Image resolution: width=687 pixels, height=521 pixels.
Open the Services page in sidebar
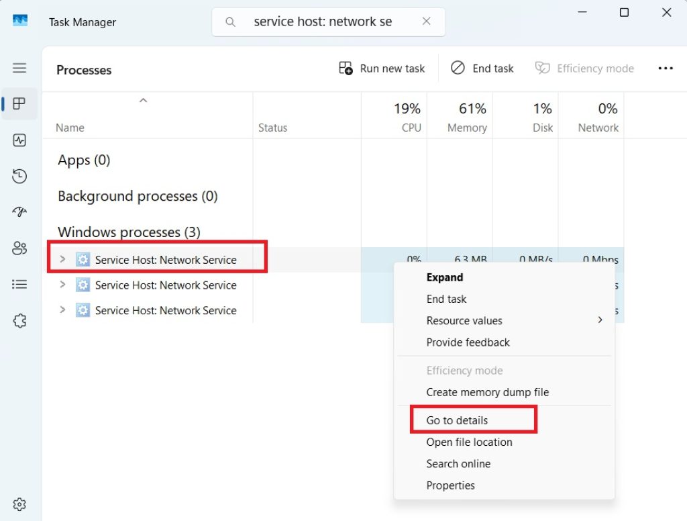tap(19, 320)
